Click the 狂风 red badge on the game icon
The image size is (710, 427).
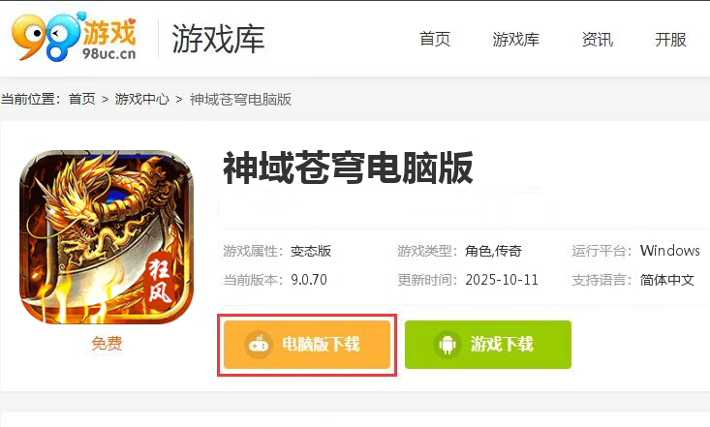tap(159, 280)
